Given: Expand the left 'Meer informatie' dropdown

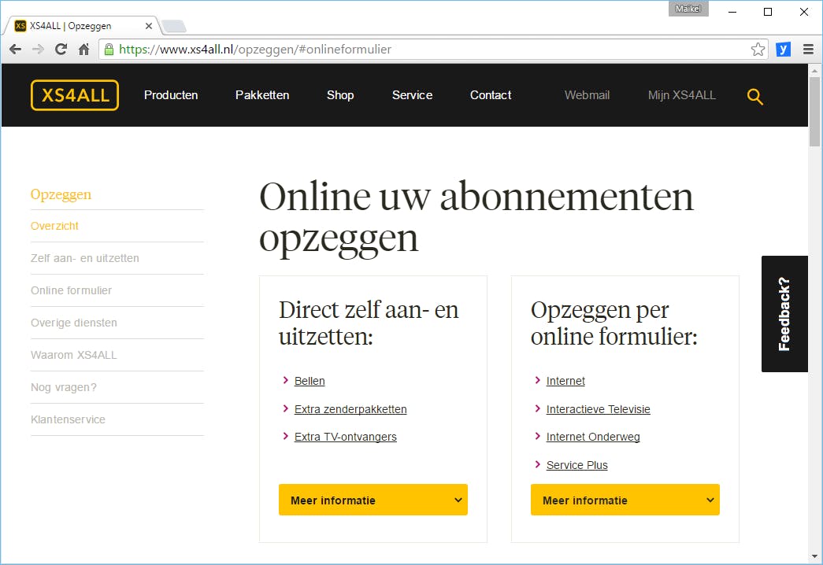Looking at the screenshot, I should pos(373,499).
